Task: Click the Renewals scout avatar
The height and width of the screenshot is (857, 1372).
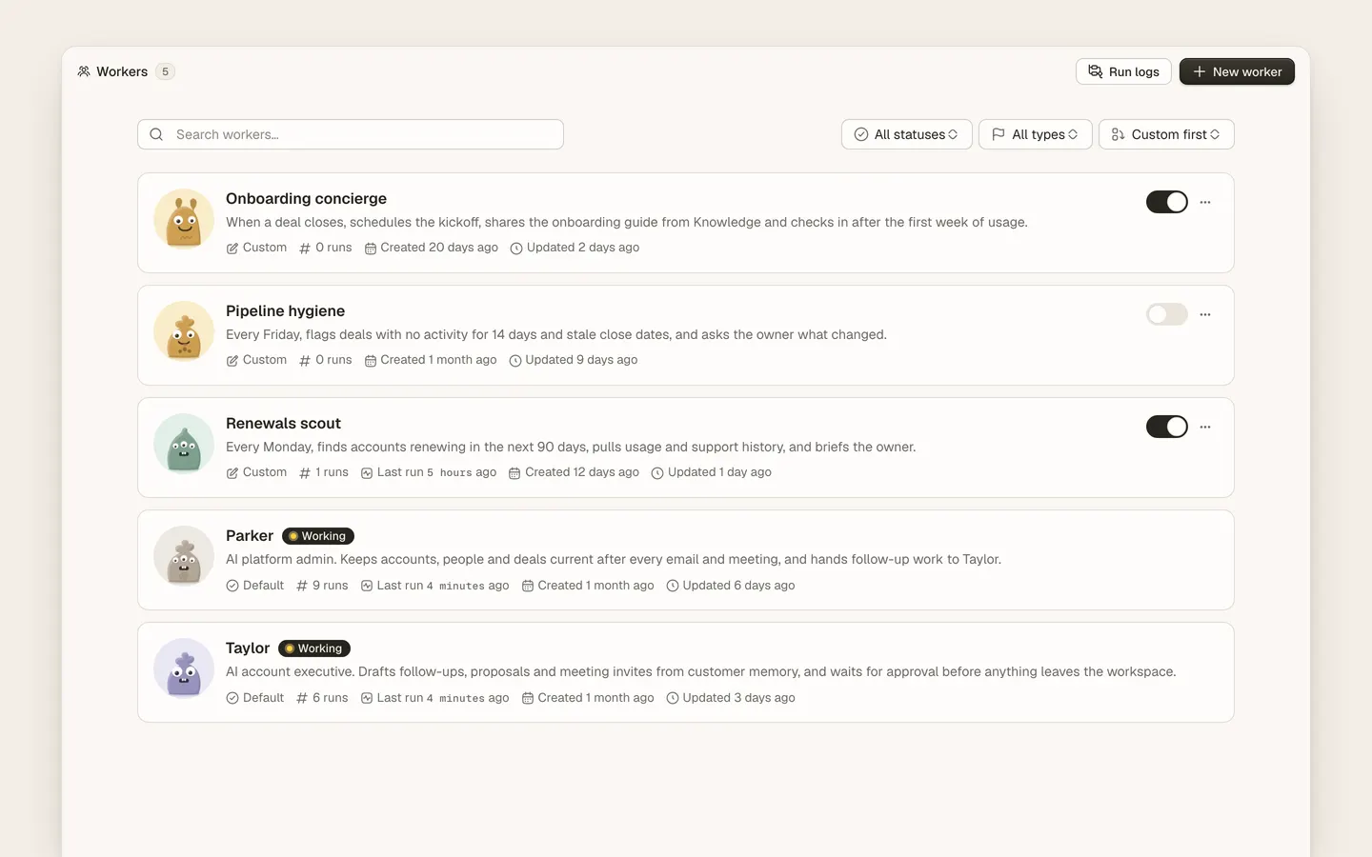Action: 184,444
